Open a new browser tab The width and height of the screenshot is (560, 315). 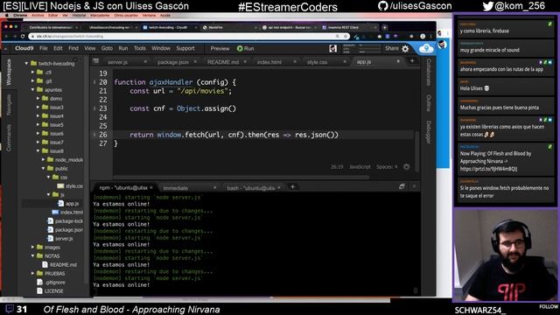coord(385,27)
